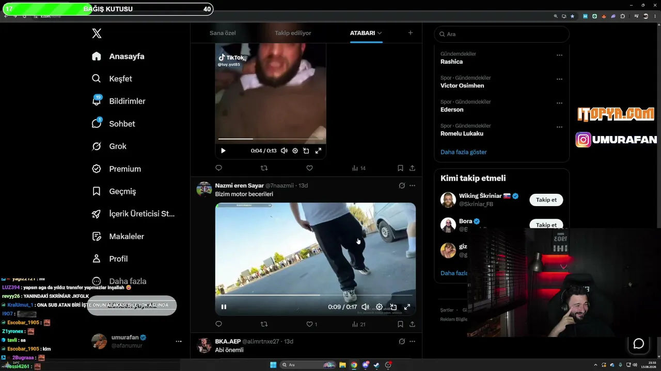Open Bildirimler notifications

tap(118, 101)
